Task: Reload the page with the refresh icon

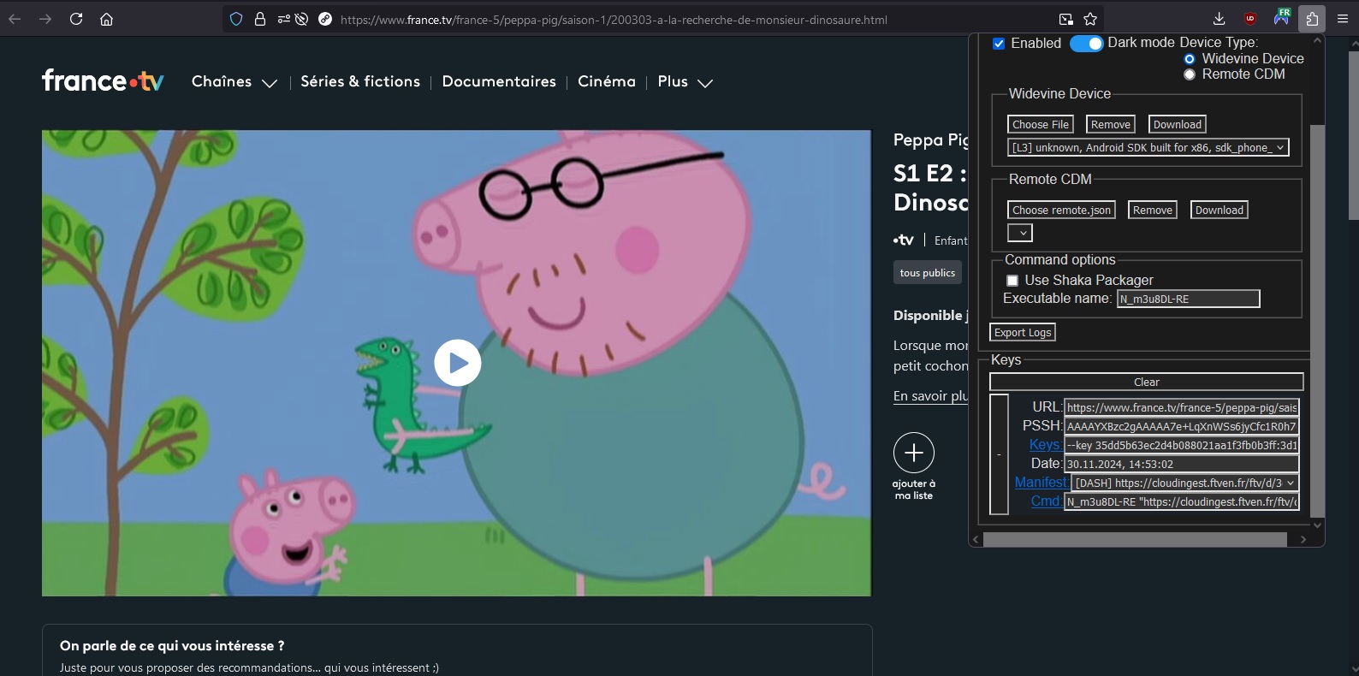Action: pyautogui.click(x=76, y=19)
